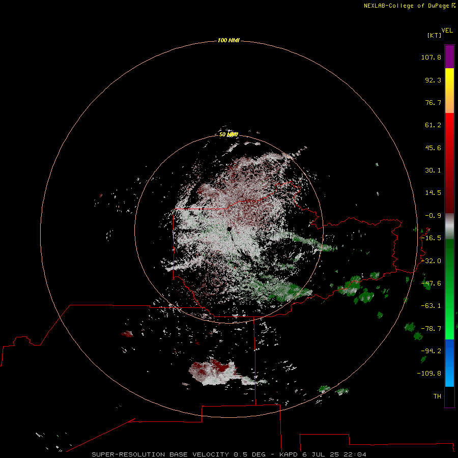
Task: Click the 100 NMI range ring label
Action: pos(228,40)
